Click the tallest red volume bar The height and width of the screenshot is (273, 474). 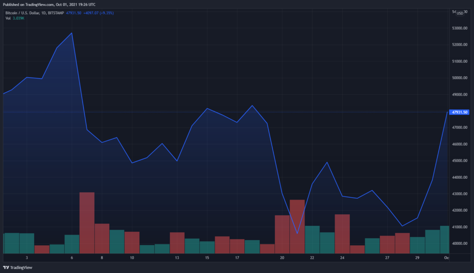tap(87, 223)
